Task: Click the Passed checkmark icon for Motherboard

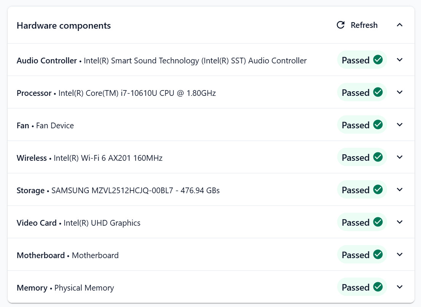Action: [378, 255]
